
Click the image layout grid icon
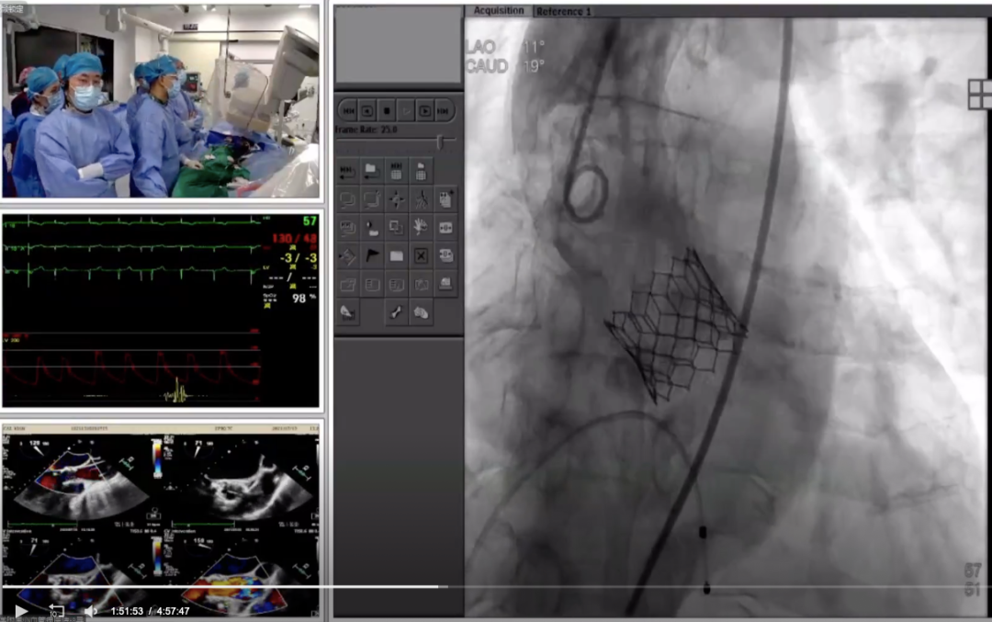click(981, 94)
